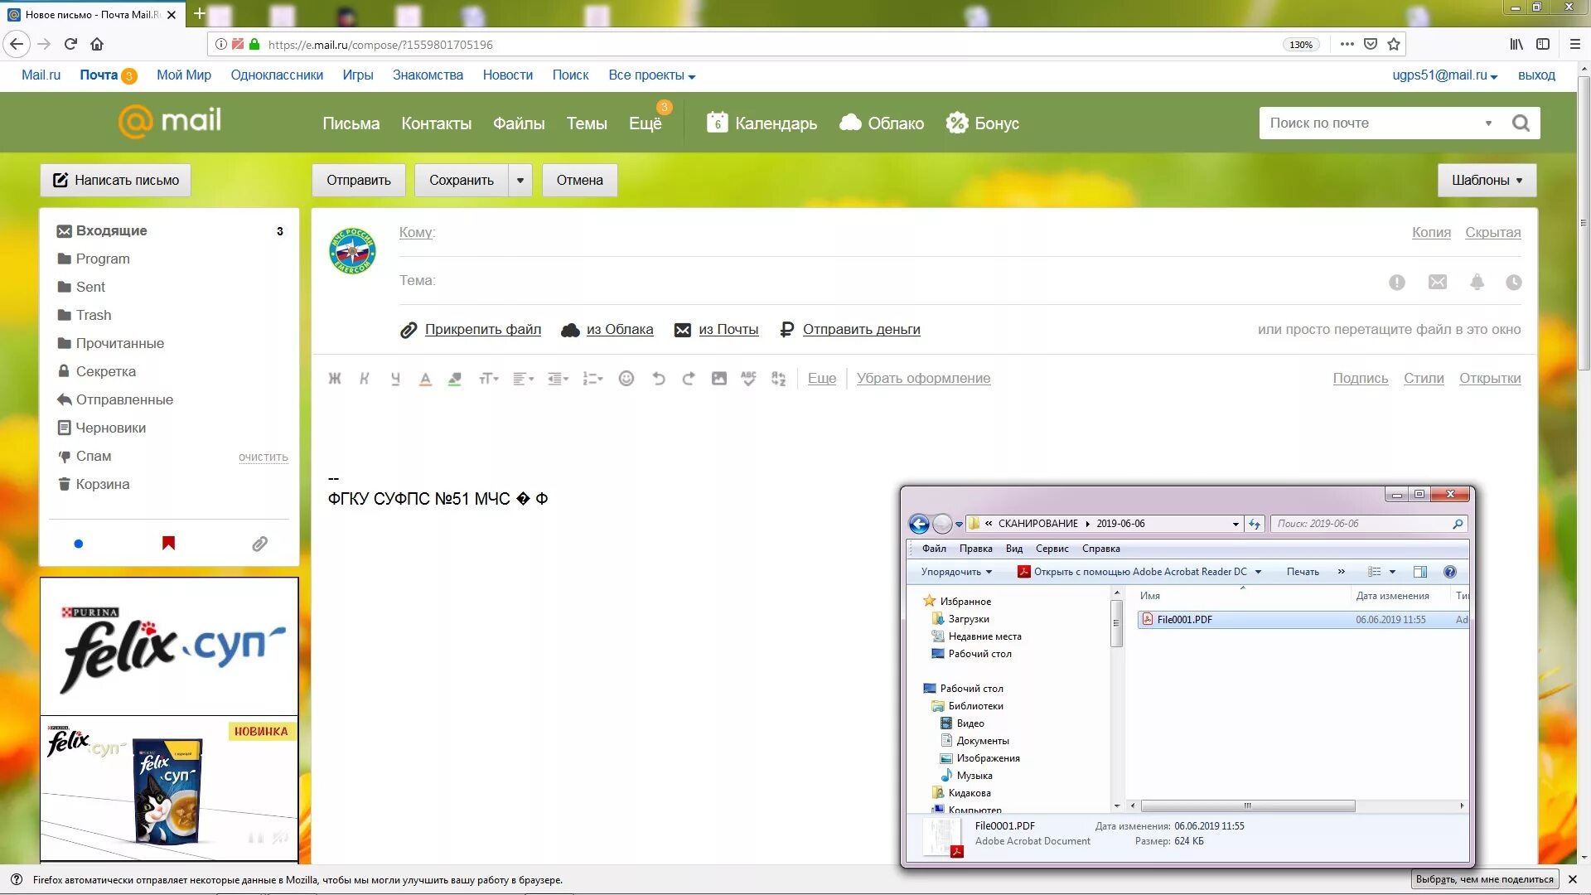Screen dimensions: 1591x895
Task: Click the Прикрепить файл link
Action: pos(482,330)
